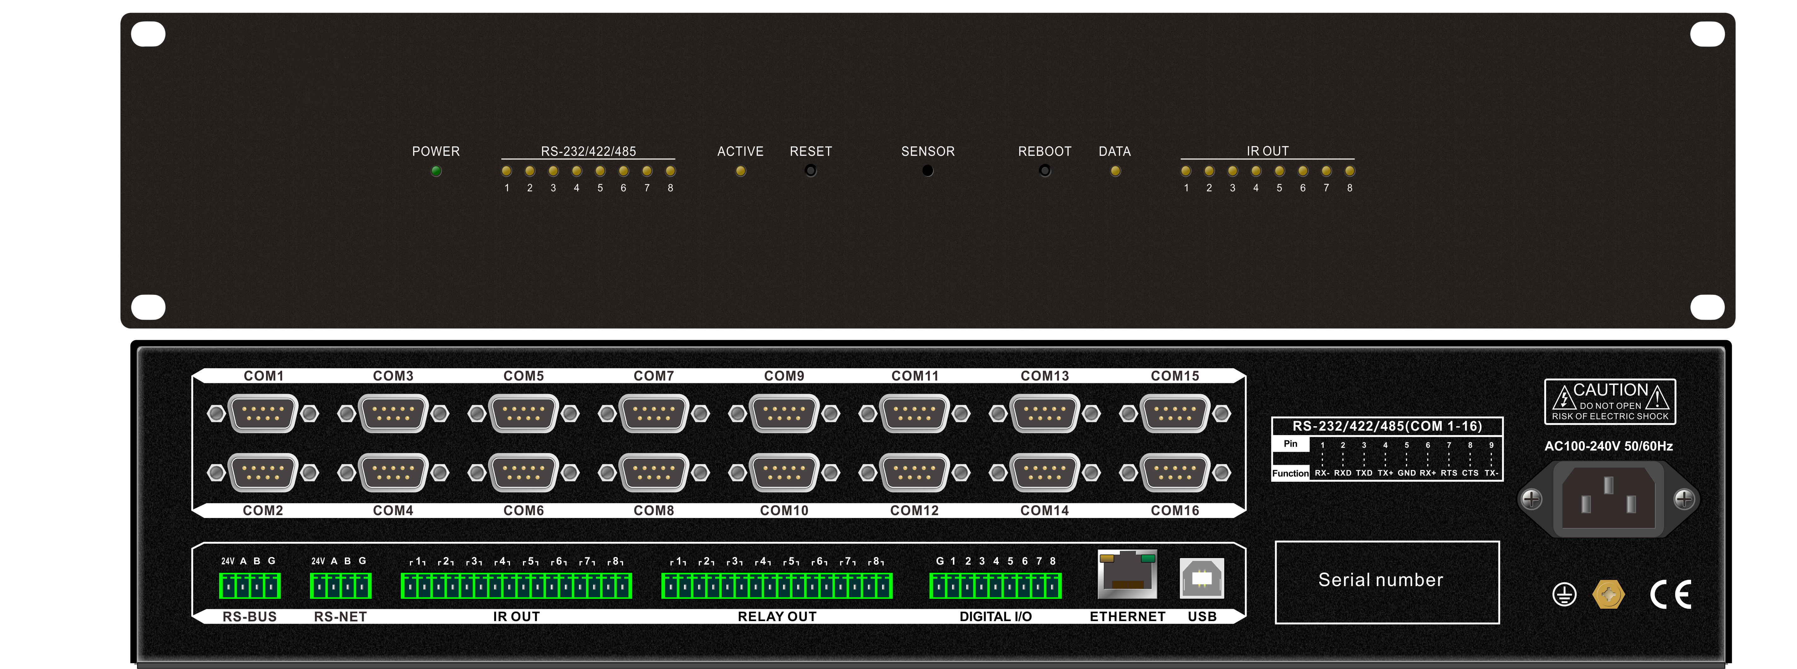Click the COM8 DB9 serial port
The width and height of the screenshot is (1797, 669).
[654, 473]
